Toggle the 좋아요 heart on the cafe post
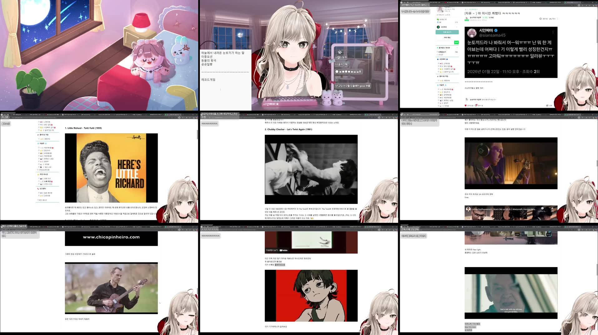The width and height of the screenshot is (598, 335). coord(465,106)
